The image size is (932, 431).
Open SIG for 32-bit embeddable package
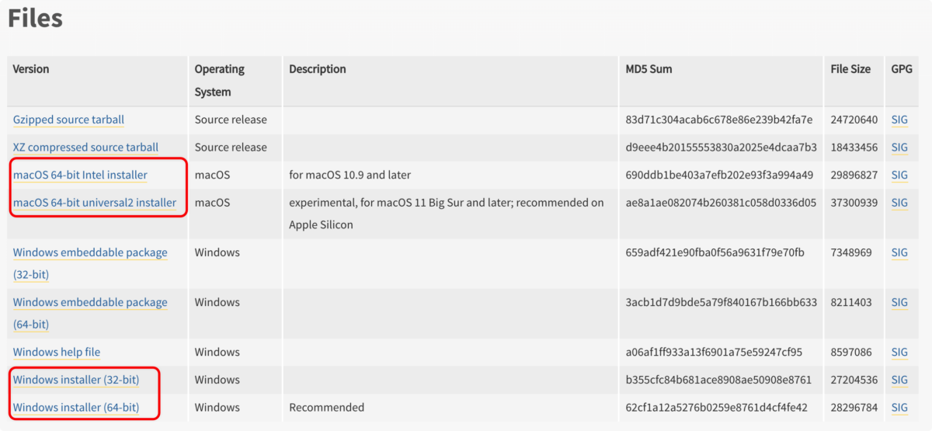coord(899,252)
